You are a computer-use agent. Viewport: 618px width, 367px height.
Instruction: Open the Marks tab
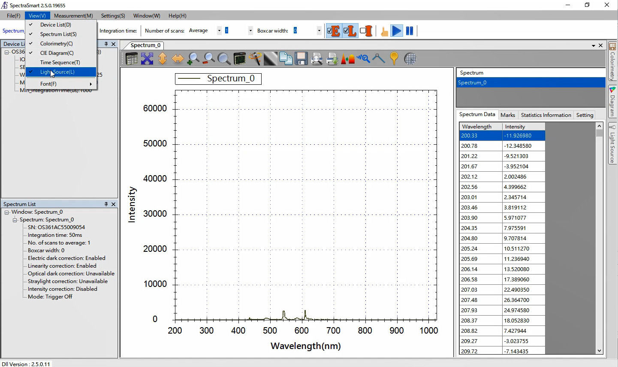508,115
